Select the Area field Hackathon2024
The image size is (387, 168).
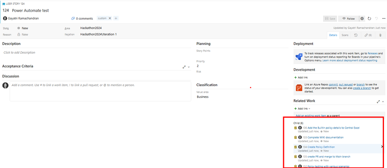click(91, 28)
